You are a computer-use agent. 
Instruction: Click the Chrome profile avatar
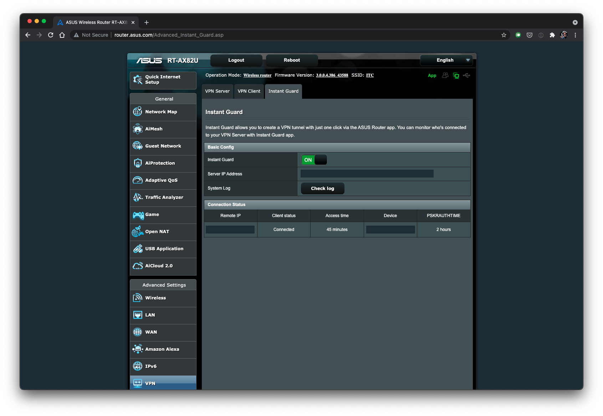[x=564, y=35]
